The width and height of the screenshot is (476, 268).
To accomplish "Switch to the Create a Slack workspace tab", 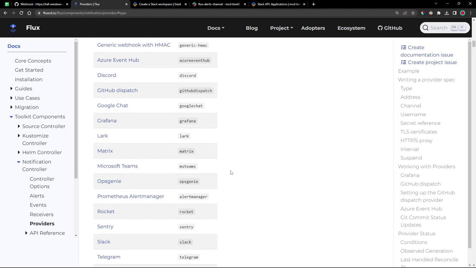I will click(160, 4).
